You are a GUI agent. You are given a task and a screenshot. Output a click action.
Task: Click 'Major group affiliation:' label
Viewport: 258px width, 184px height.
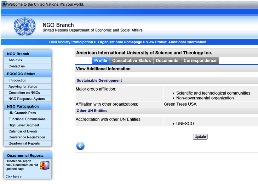pos(96,89)
